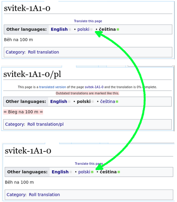Screen dimensions: 177x202
Task: Click čeština label in bottom panel
Action: 108,172
